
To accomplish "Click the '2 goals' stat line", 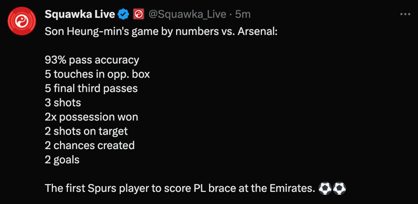I will [62, 160].
